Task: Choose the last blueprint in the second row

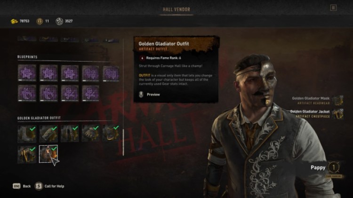Action: click(90, 93)
